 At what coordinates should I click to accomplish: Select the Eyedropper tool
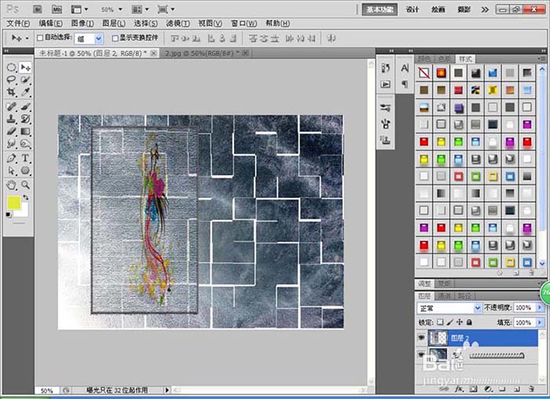(x=25, y=92)
